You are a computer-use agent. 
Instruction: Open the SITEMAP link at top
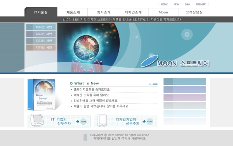tap(201, 4)
